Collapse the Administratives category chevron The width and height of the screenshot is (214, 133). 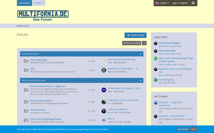141,54
